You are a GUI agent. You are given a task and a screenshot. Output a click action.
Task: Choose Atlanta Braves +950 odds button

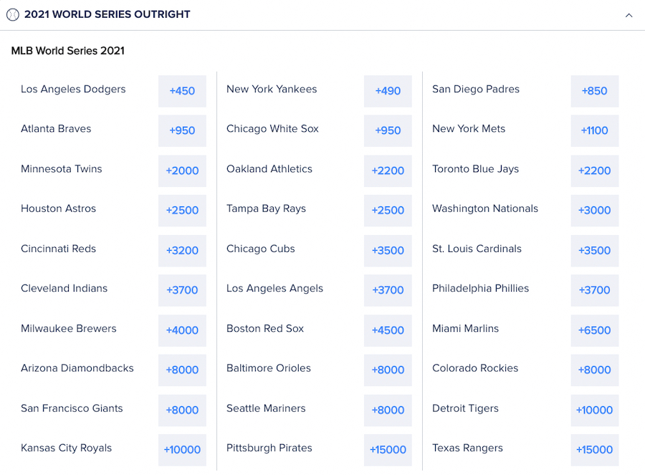pos(182,130)
